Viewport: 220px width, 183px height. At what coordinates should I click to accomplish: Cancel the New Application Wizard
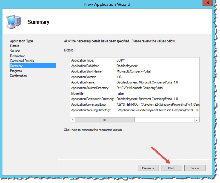pyautogui.click(x=195, y=168)
